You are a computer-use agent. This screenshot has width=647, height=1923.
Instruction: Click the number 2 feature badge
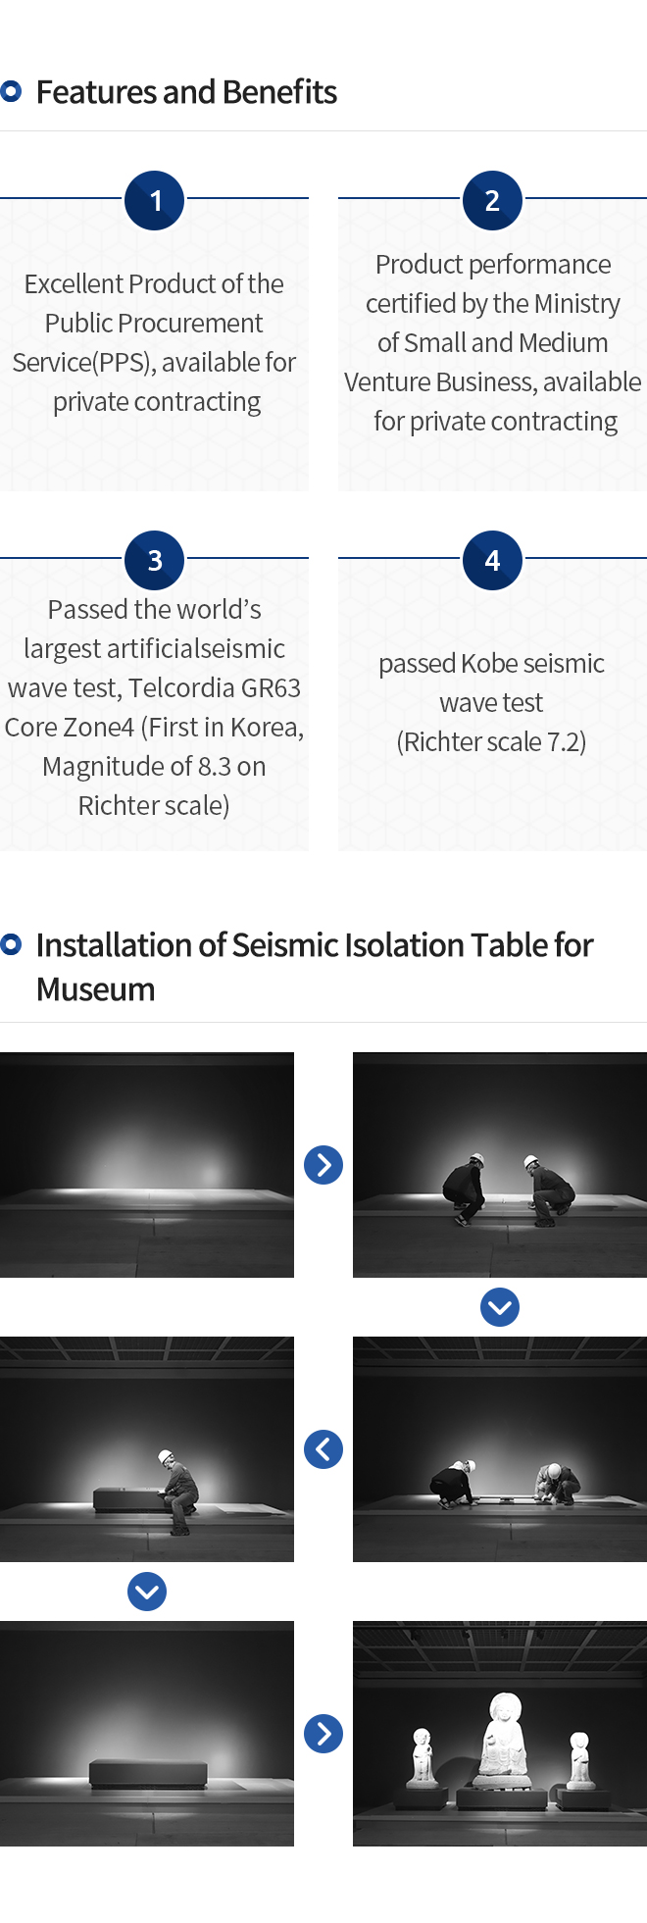492,200
